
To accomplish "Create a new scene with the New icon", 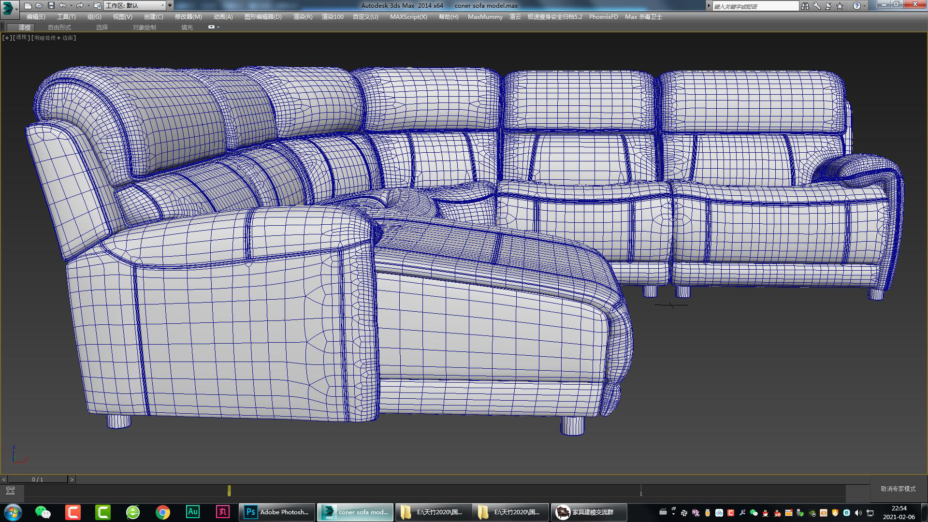I will tap(28, 6).
